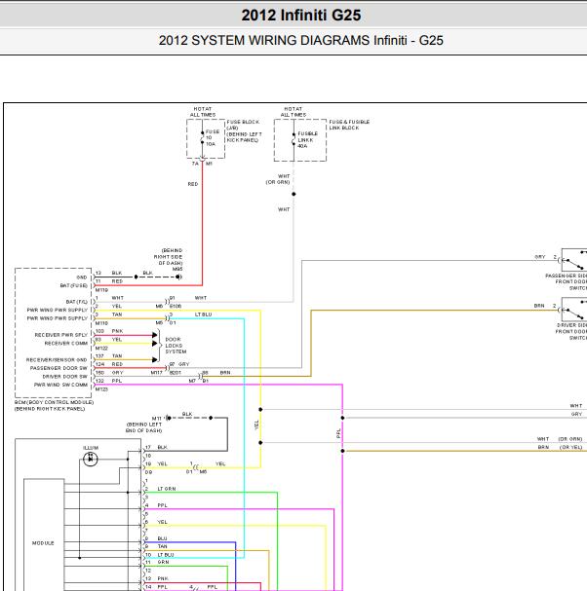Click the driver side front door switch symbol

[x=573, y=310]
